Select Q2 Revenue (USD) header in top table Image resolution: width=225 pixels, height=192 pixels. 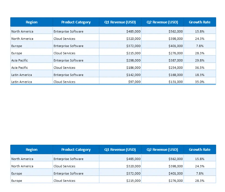[x=162, y=22]
